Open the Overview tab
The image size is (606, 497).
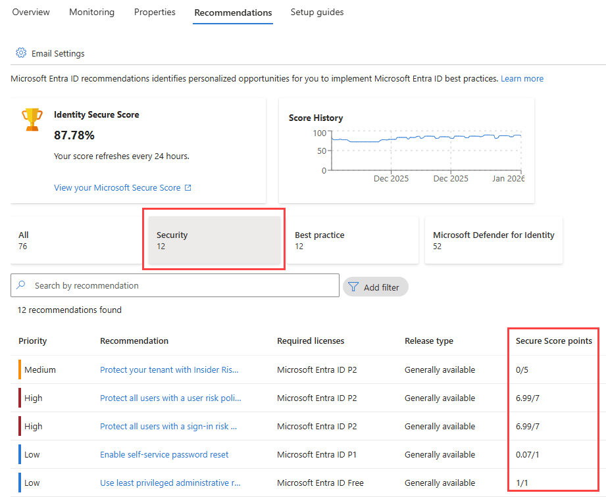31,12
